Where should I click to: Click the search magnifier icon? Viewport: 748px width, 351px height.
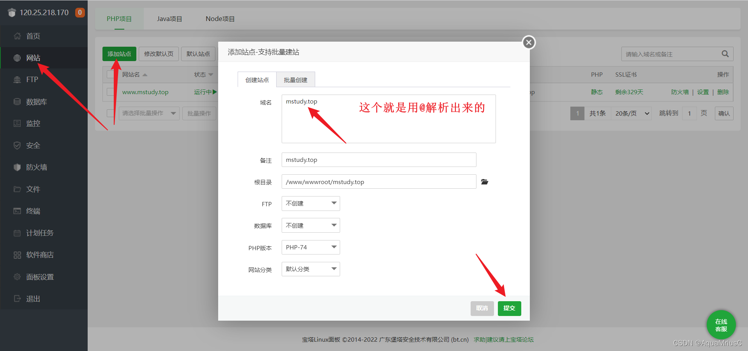click(x=725, y=54)
